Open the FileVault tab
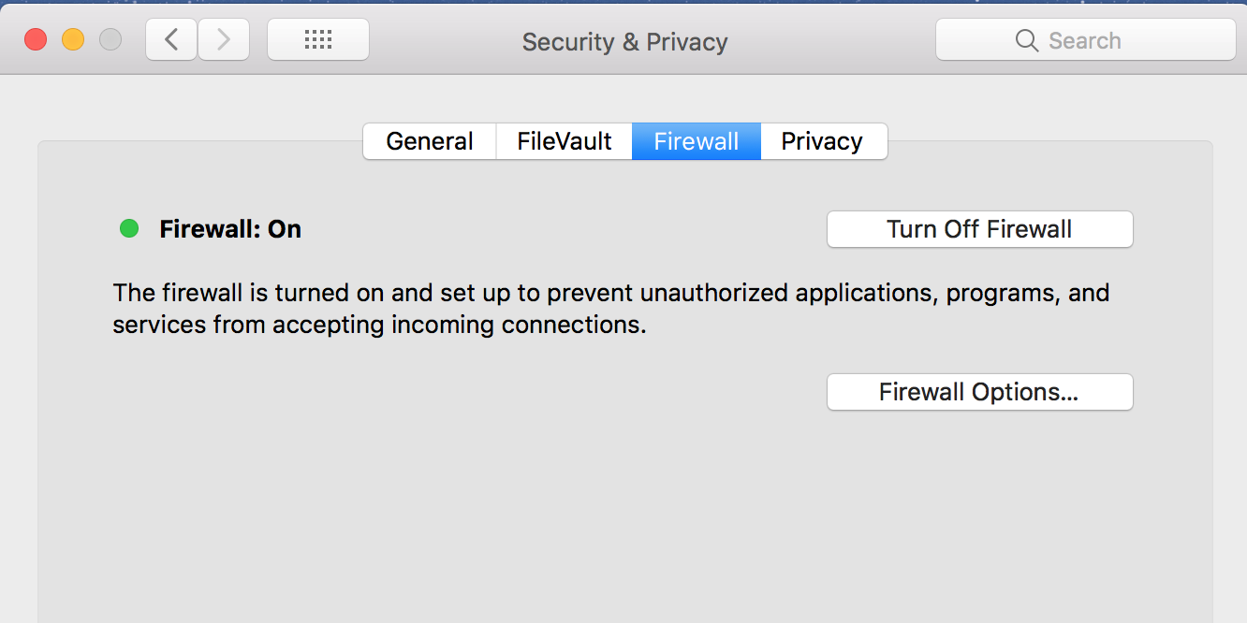Screen dimensions: 1247x623 [x=565, y=141]
